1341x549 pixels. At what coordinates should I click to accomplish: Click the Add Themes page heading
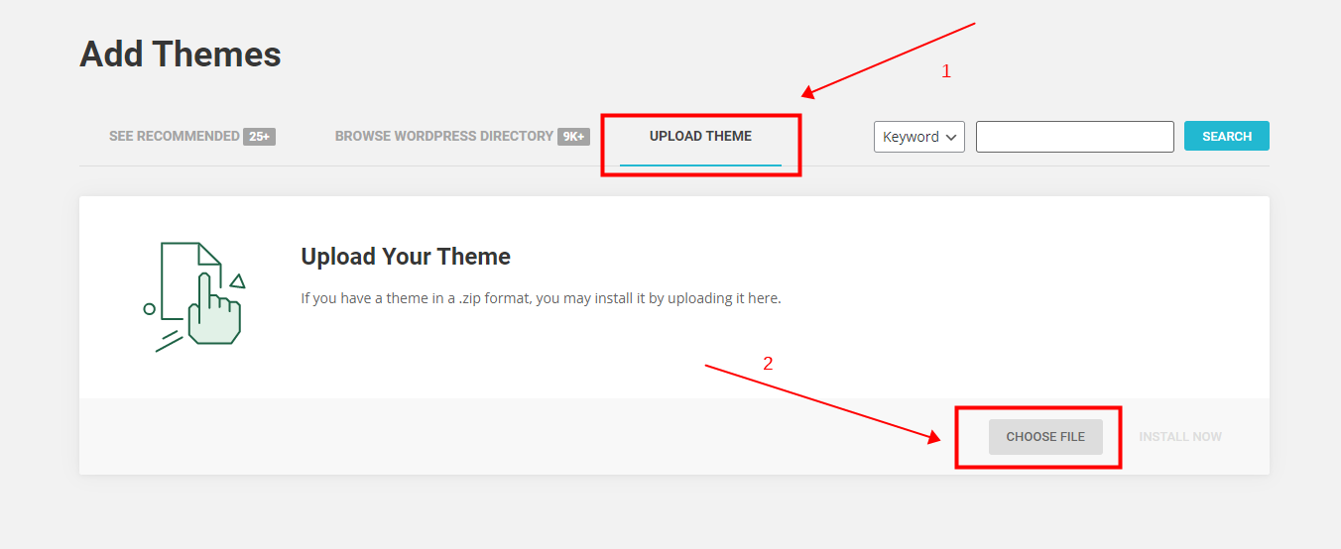point(181,54)
